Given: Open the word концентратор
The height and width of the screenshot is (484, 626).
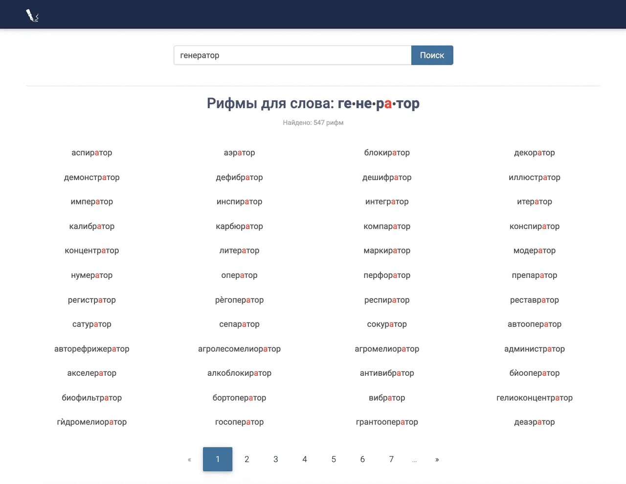Looking at the screenshot, I should pyautogui.click(x=92, y=251).
